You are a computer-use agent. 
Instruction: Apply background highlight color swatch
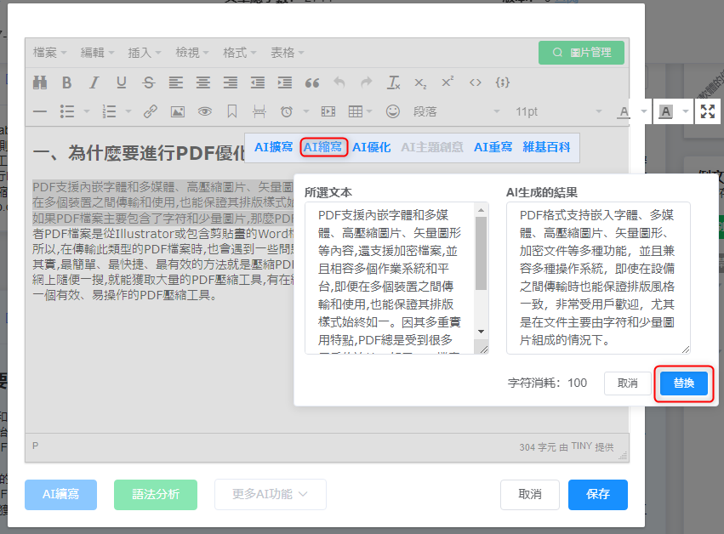(665, 111)
